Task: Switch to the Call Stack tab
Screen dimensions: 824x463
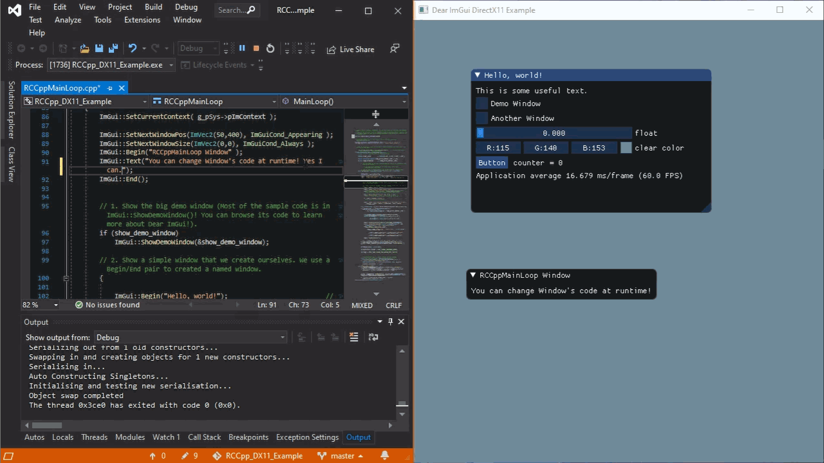Action: [204, 437]
